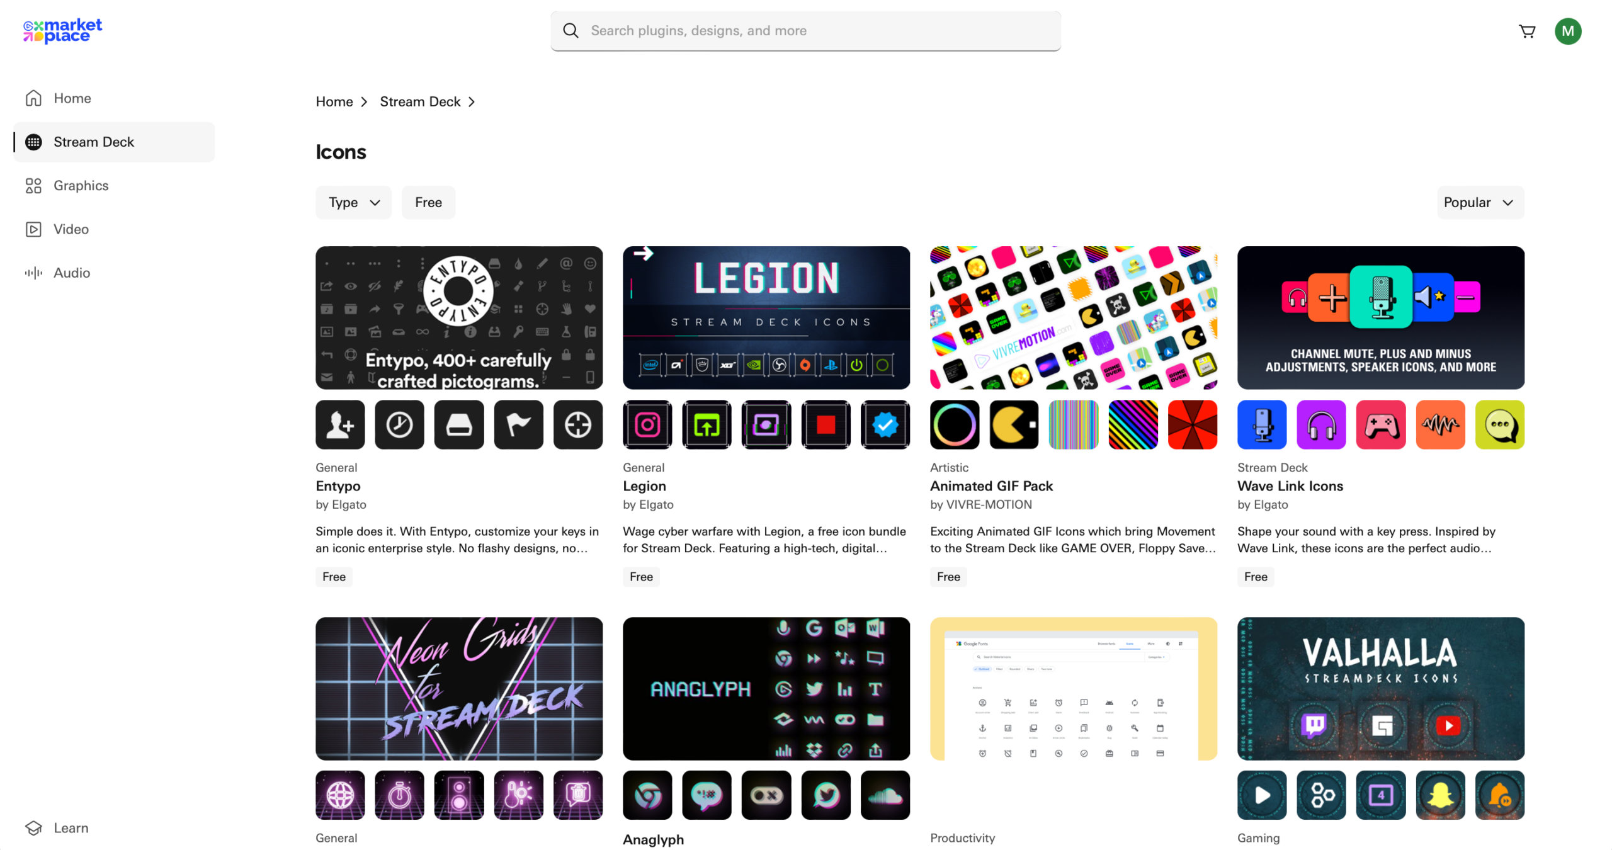Click the search input field

806,30
